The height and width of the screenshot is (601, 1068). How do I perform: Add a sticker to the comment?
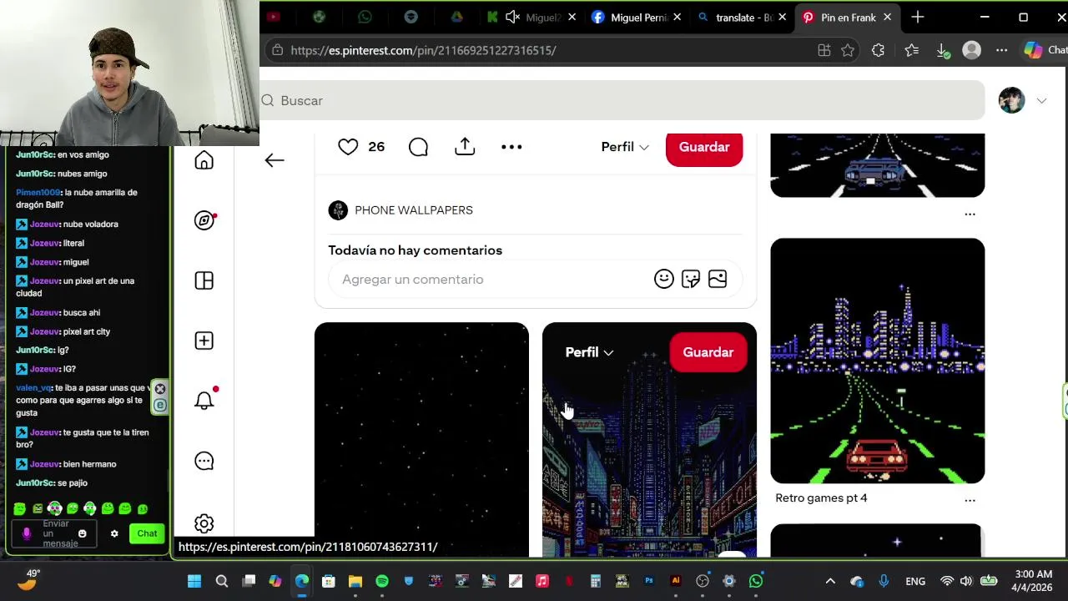point(691,279)
